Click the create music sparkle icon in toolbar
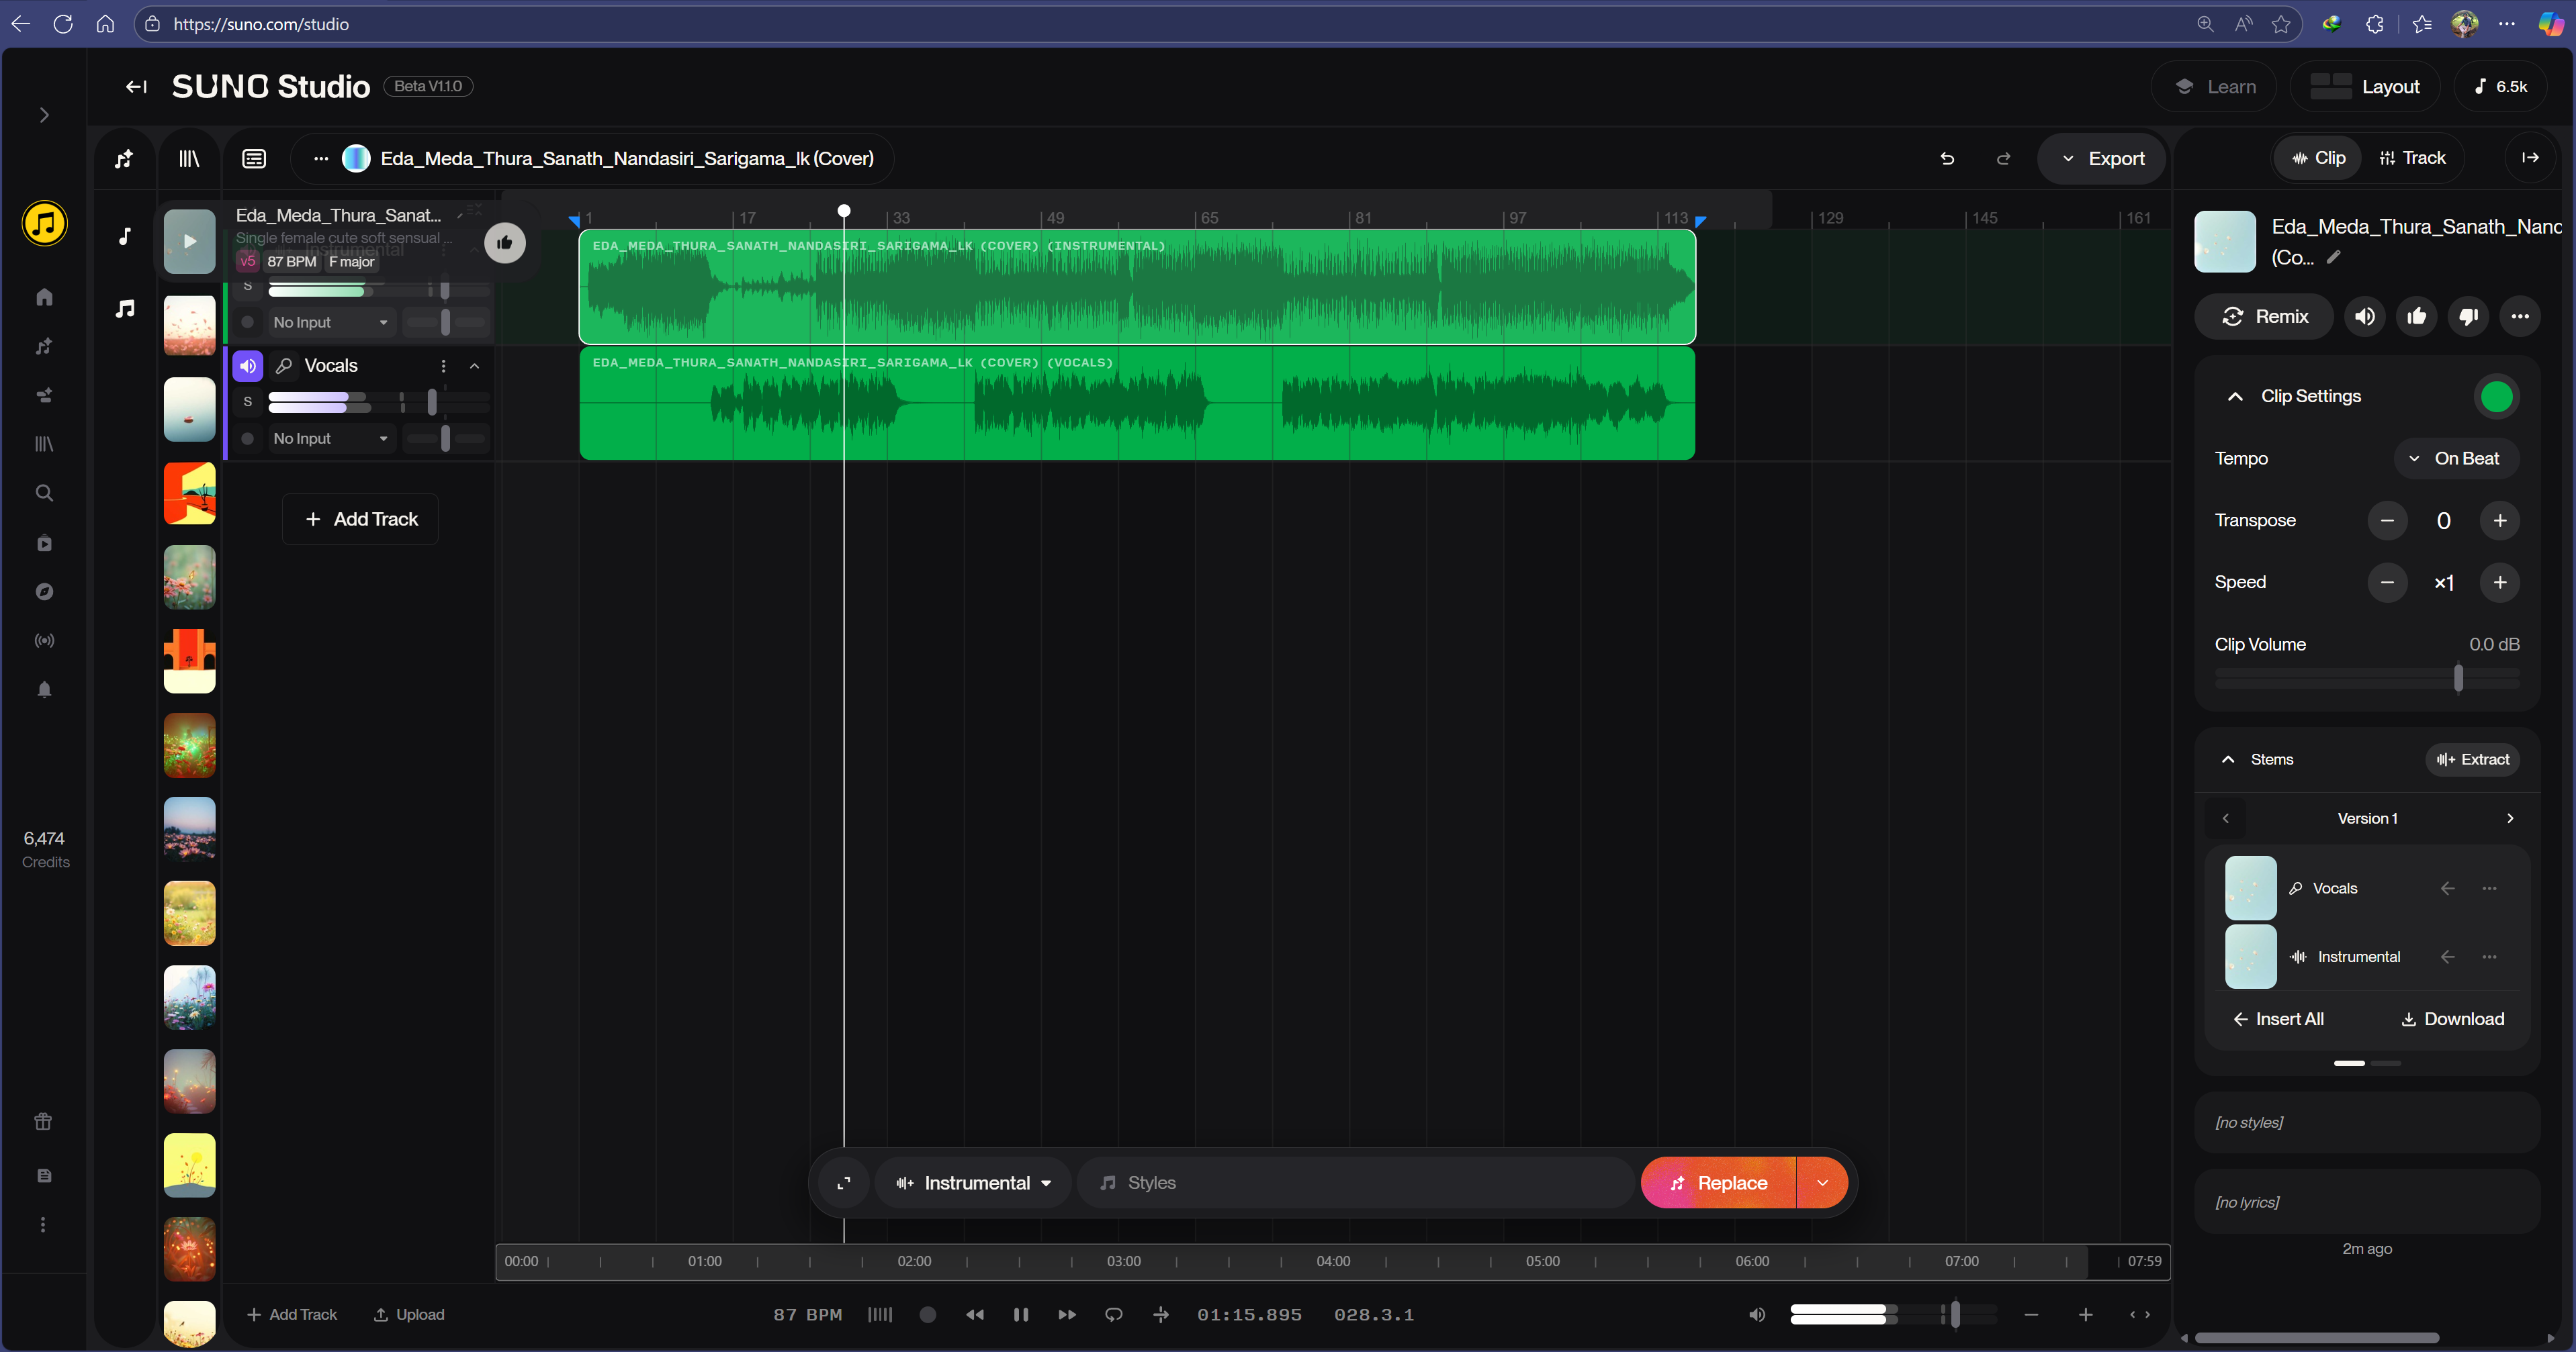 124,159
